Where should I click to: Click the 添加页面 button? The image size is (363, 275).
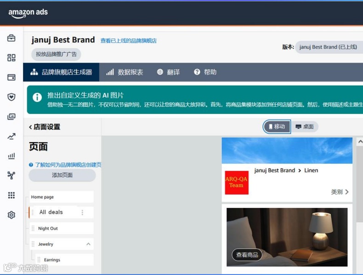point(62,175)
